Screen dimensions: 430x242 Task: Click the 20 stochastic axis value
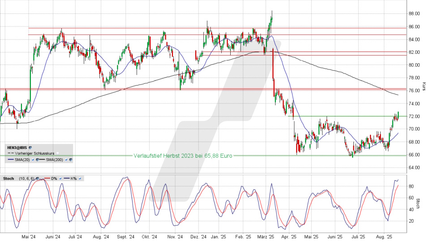click(x=411, y=221)
